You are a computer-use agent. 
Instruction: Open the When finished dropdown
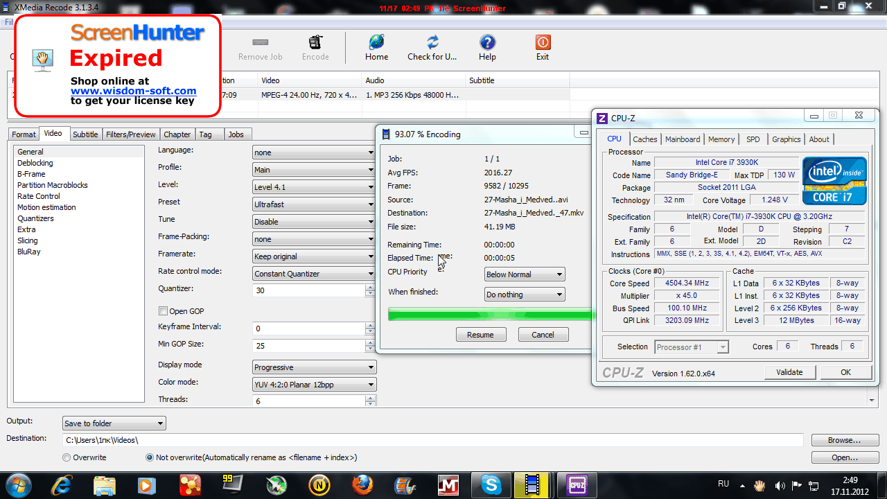(525, 295)
